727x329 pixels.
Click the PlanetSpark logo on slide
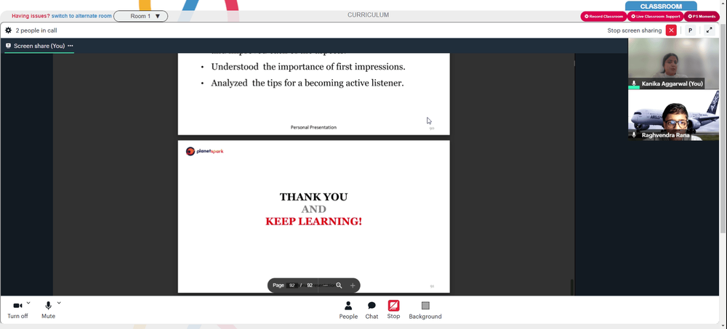(x=204, y=151)
